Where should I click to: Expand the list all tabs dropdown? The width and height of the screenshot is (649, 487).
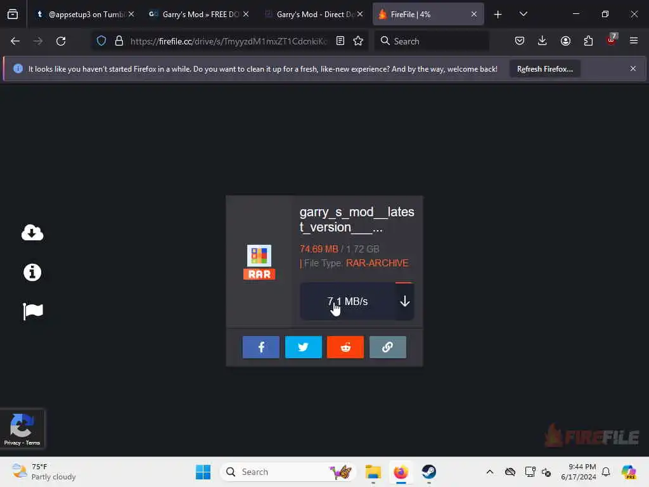523,14
